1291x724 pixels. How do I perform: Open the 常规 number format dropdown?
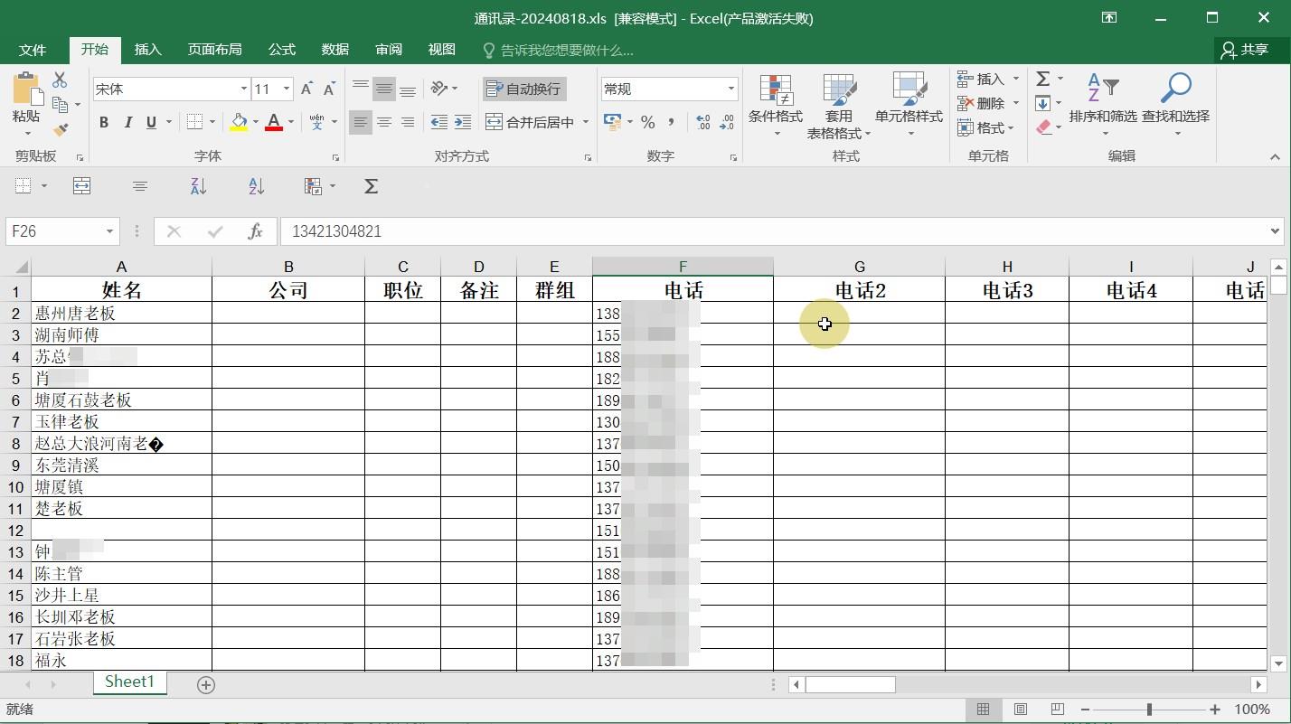pyautogui.click(x=730, y=89)
